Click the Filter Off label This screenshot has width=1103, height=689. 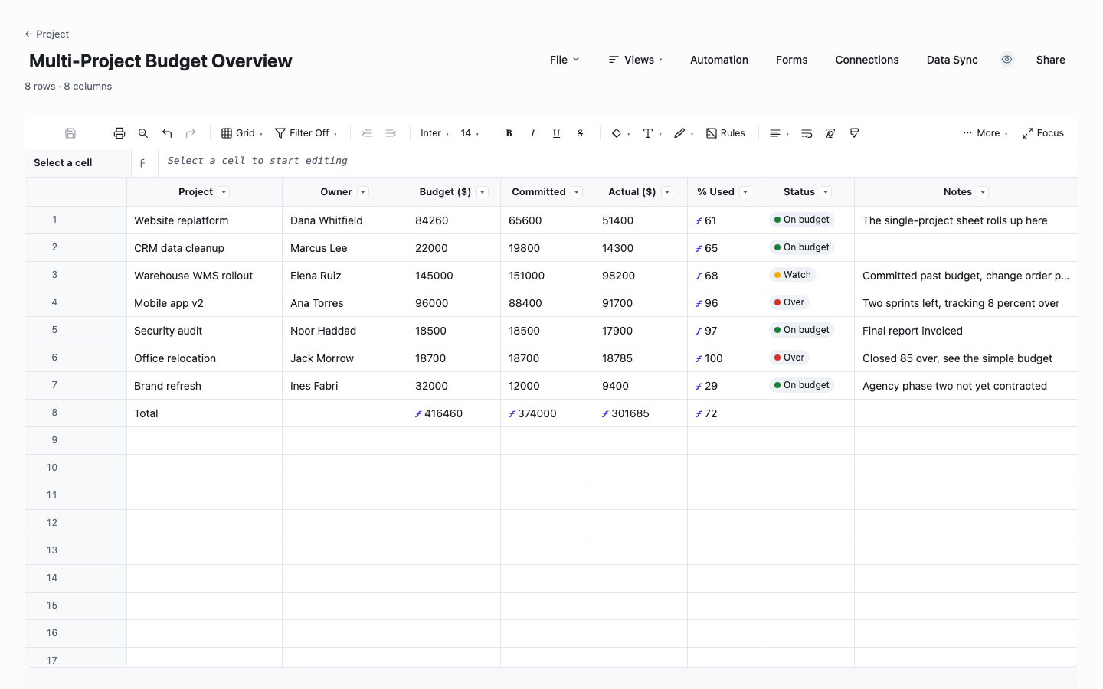(x=309, y=133)
